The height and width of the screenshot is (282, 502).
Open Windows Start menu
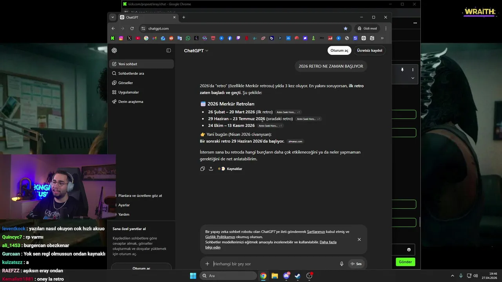click(x=193, y=276)
